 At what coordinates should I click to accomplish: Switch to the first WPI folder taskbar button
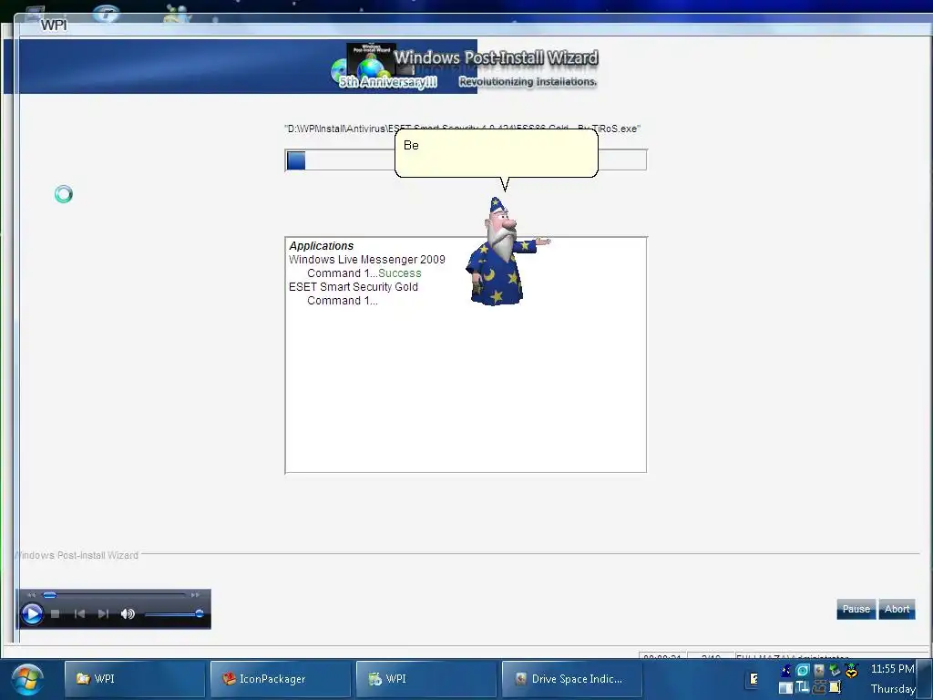coord(135,678)
